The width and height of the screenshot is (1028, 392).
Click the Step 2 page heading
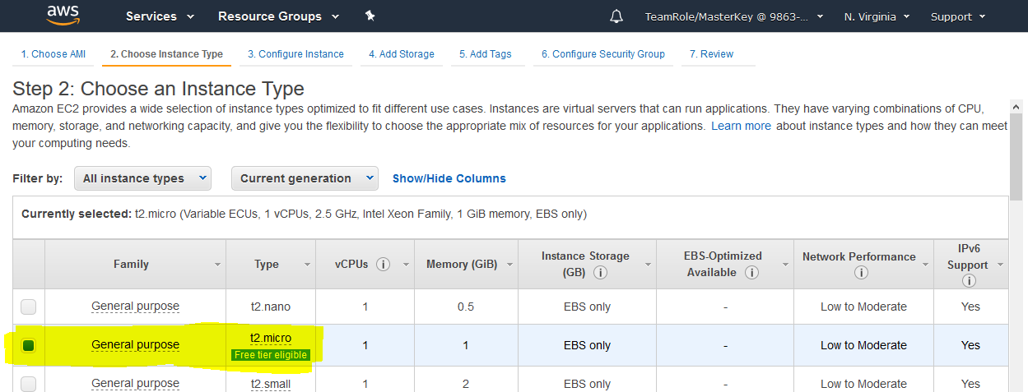[x=158, y=89]
